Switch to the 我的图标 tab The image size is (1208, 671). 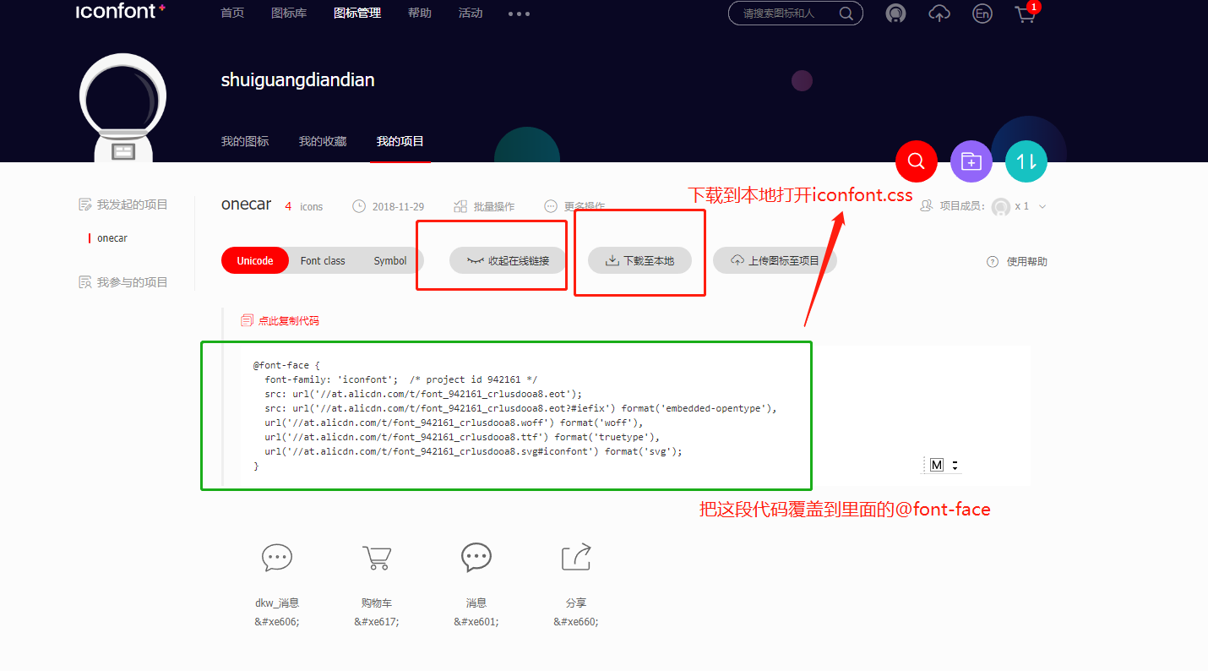(245, 141)
